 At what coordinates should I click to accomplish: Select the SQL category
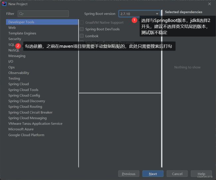11,45
